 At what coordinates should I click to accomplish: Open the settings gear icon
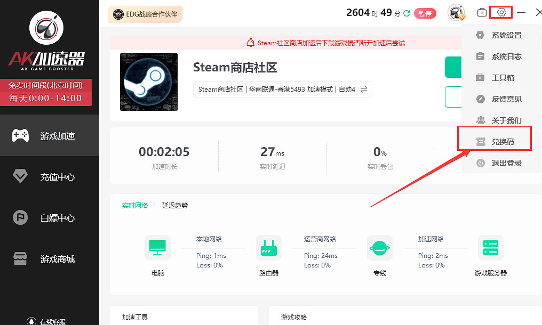pos(500,12)
